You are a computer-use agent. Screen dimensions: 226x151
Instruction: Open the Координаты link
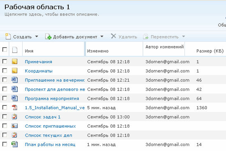coord(39,71)
